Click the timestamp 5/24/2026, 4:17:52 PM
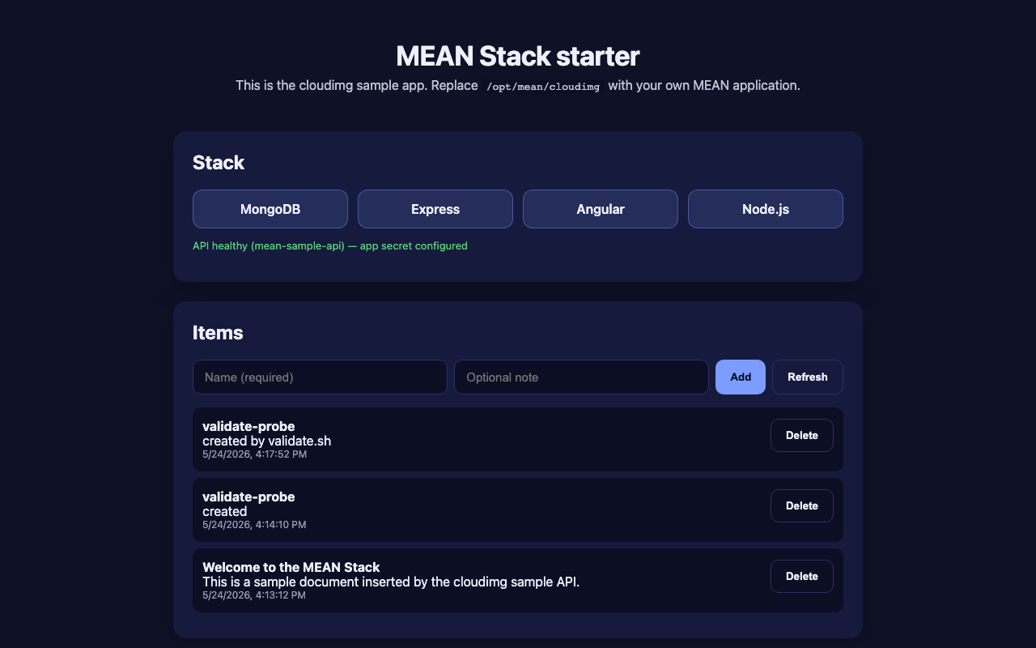1036x648 pixels. point(254,454)
